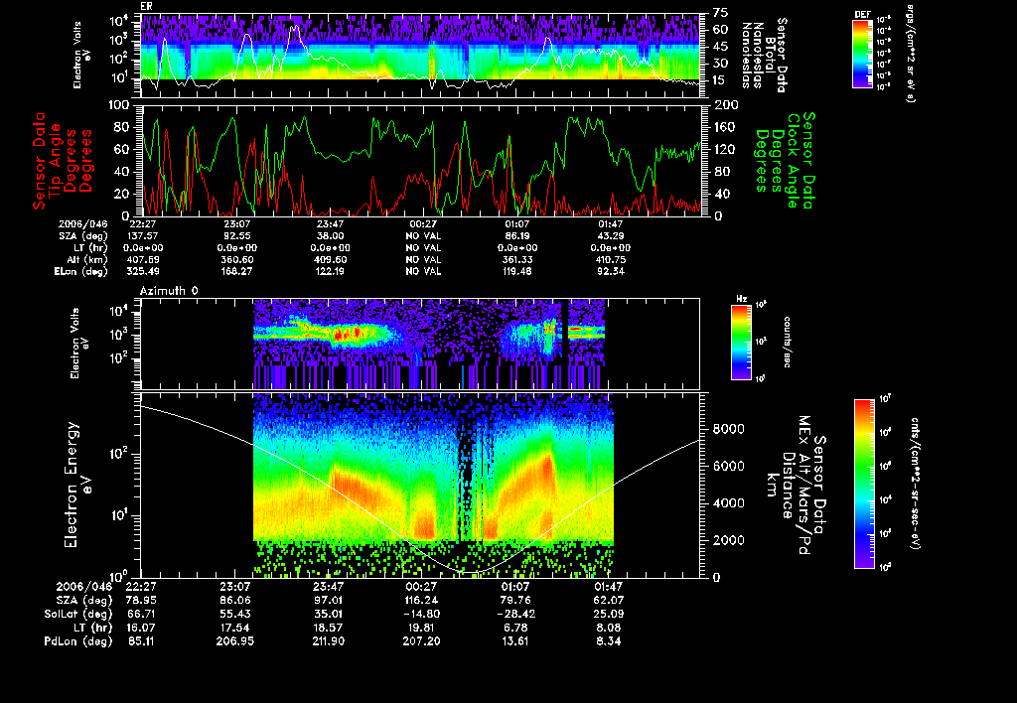Click ELon value 92.34

click(611, 271)
